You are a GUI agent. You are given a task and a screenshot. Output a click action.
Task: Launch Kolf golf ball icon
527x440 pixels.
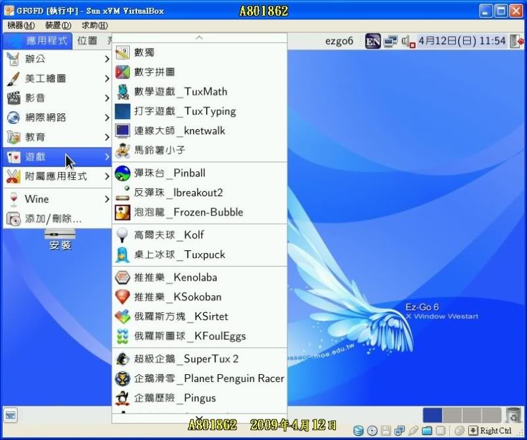123,234
